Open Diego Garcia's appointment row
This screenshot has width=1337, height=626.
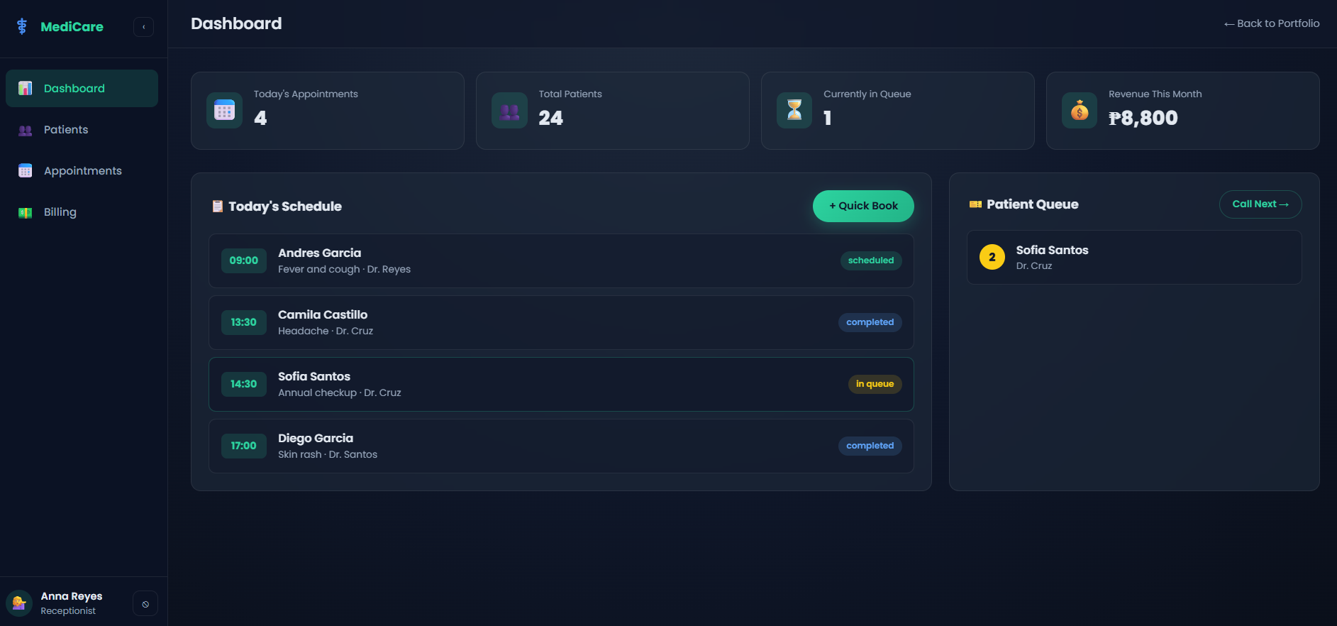click(x=561, y=446)
